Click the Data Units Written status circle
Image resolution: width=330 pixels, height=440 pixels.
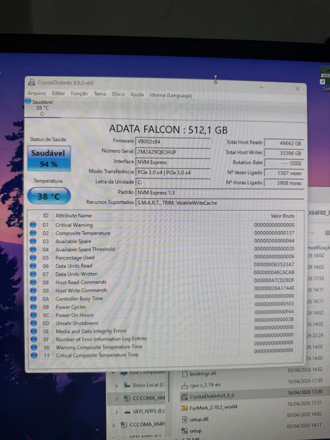[x=33, y=274]
